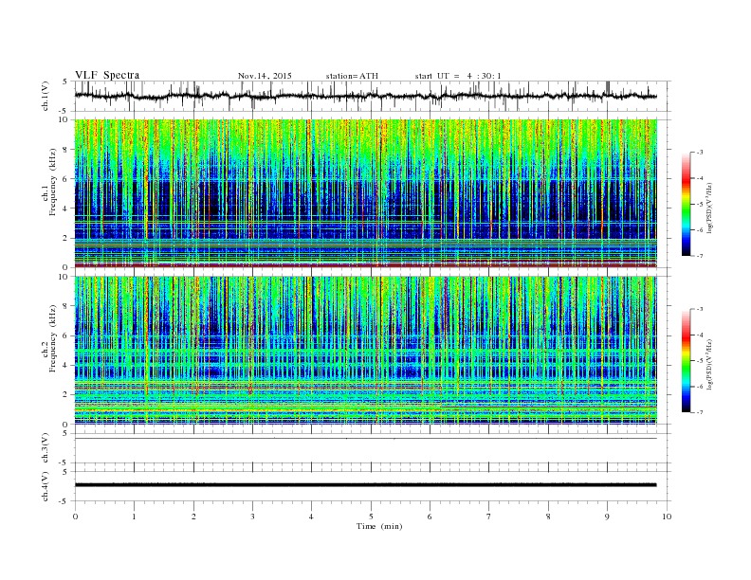Click the "ch.4(V)" axis label

[x=45, y=486]
